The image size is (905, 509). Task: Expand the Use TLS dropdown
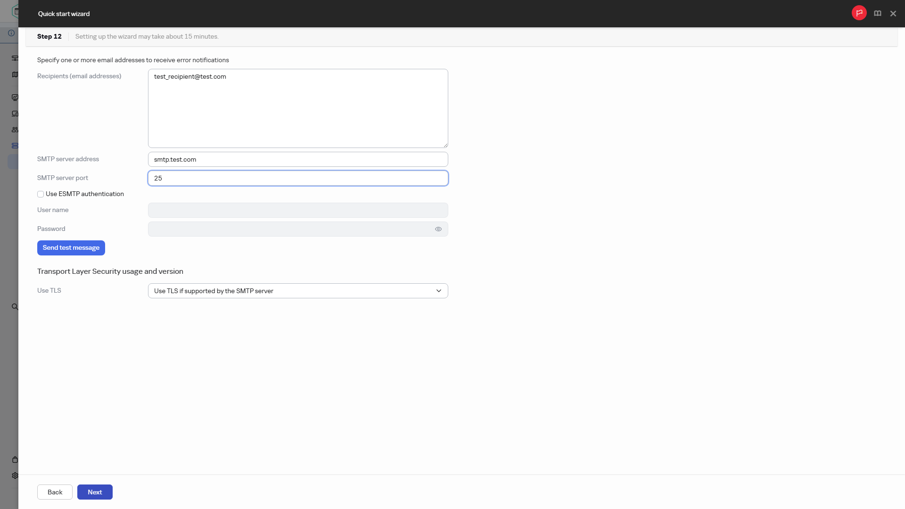[x=292, y=291]
